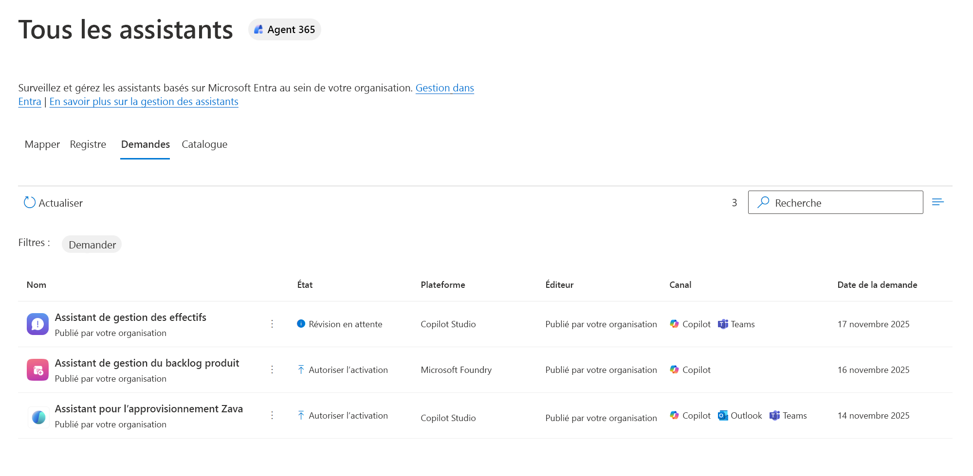Click Autoriser l'activation text in Zava row
The height and width of the screenshot is (476, 973).
point(348,416)
